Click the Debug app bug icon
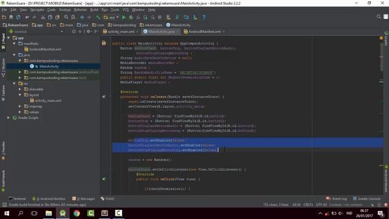The image size is (389, 219). click(x=131, y=17)
